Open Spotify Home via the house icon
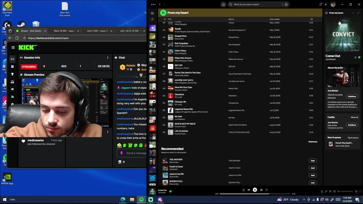Viewport: 363px width, 204px height. click(x=223, y=4)
